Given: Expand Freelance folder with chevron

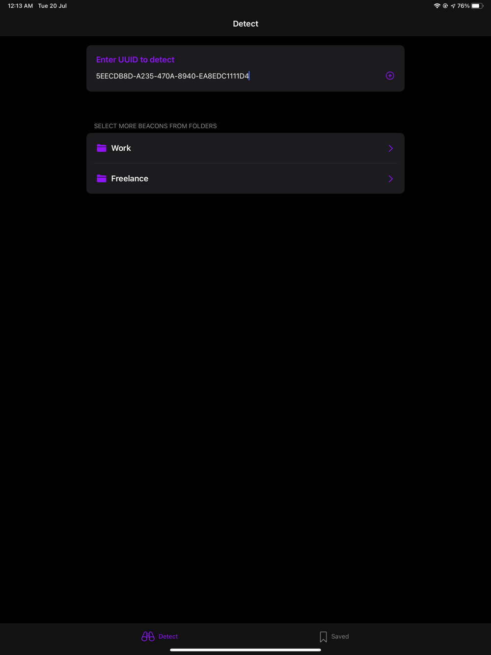Looking at the screenshot, I should click(x=391, y=179).
